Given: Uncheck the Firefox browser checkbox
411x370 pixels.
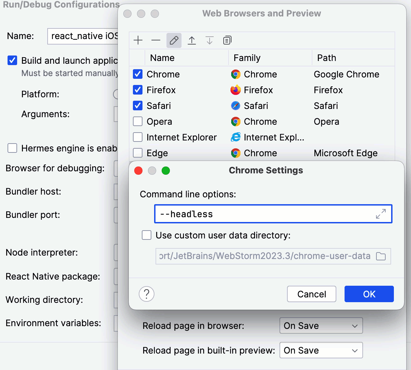Looking at the screenshot, I should [137, 90].
